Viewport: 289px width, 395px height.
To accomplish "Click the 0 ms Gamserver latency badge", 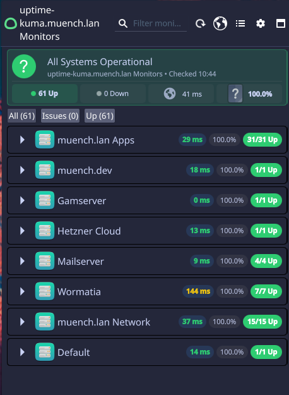I will click(x=202, y=200).
